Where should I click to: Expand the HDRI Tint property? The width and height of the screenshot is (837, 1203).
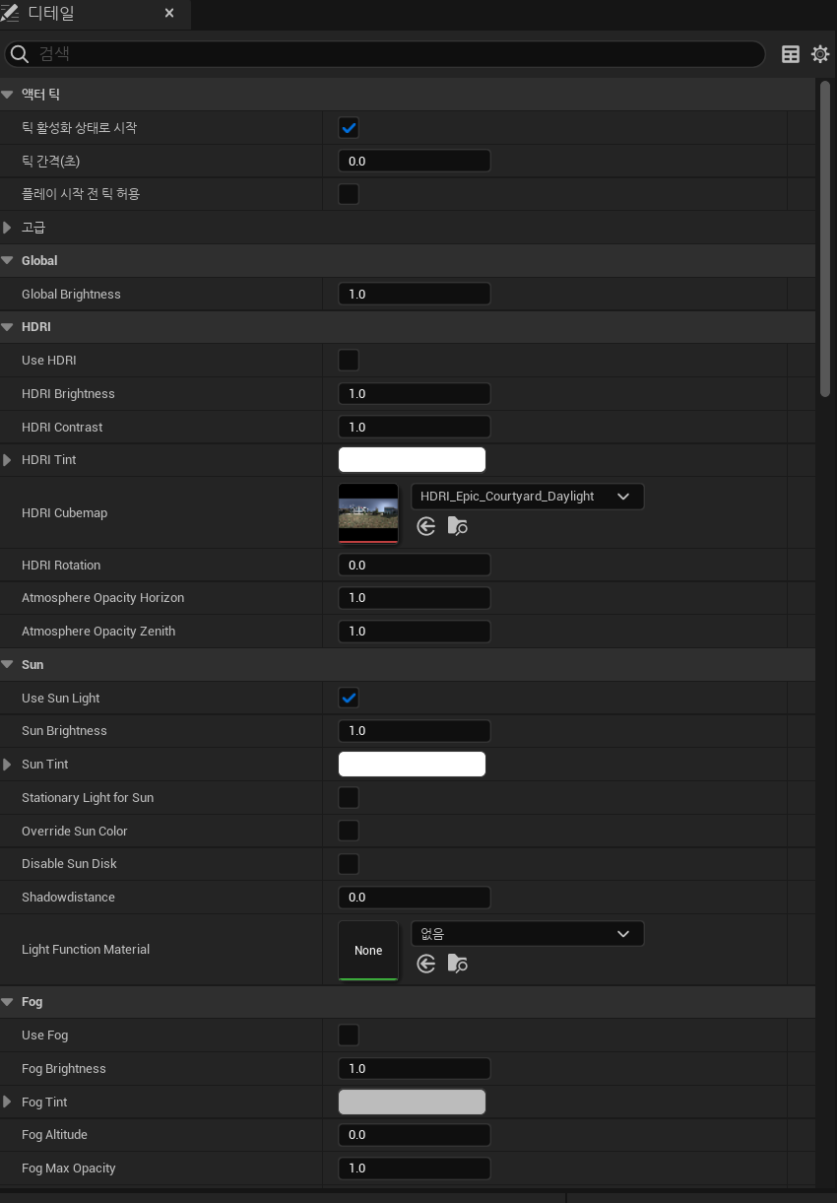tap(8, 460)
